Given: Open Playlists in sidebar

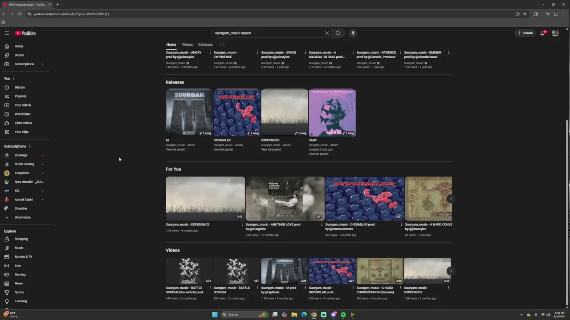Looking at the screenshot, I should coord(24,96).
